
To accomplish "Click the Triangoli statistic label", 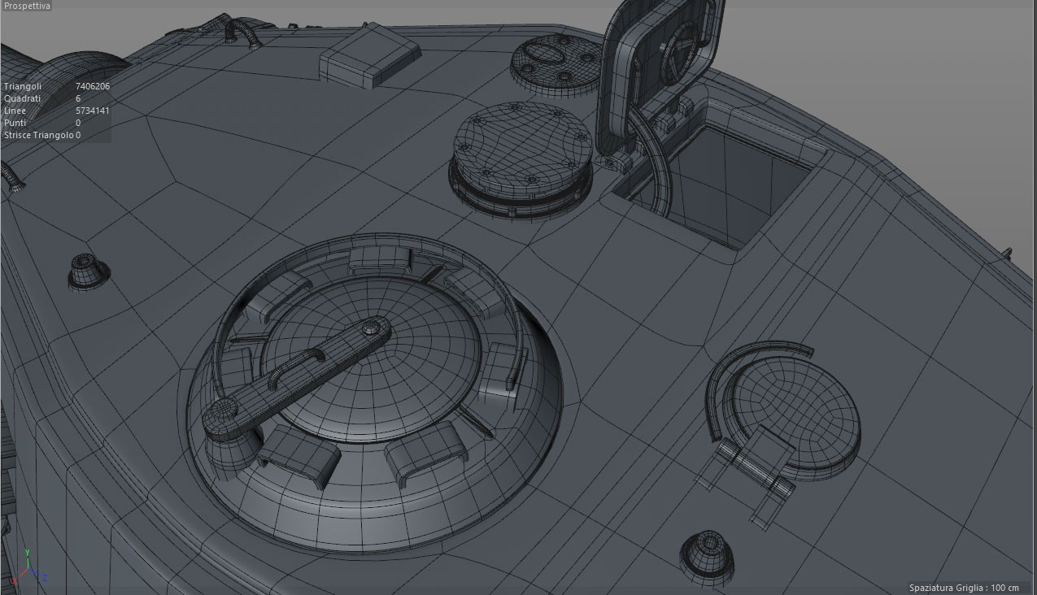I will [x=23, y=86].
